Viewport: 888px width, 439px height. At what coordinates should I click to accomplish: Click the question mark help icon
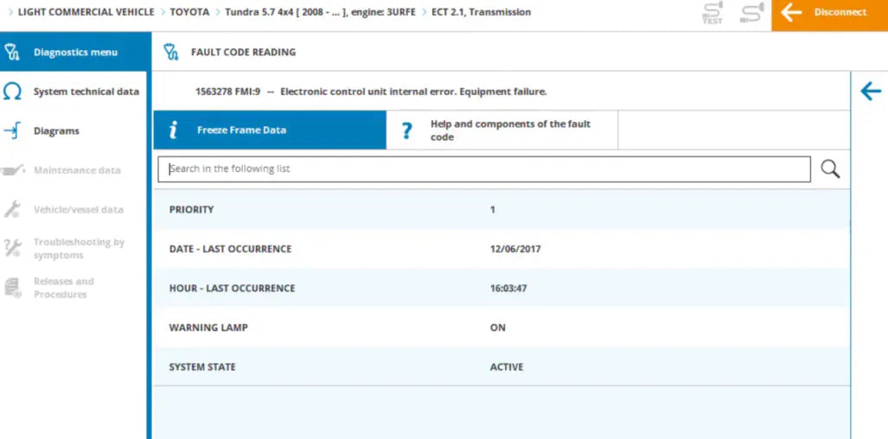pyautogui.click(x=407, y=130)
